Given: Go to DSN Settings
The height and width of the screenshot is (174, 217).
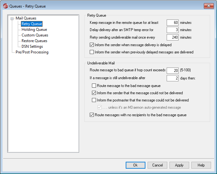Looking at the screenshot, I should pyautogui.click(x=32, y=46).
